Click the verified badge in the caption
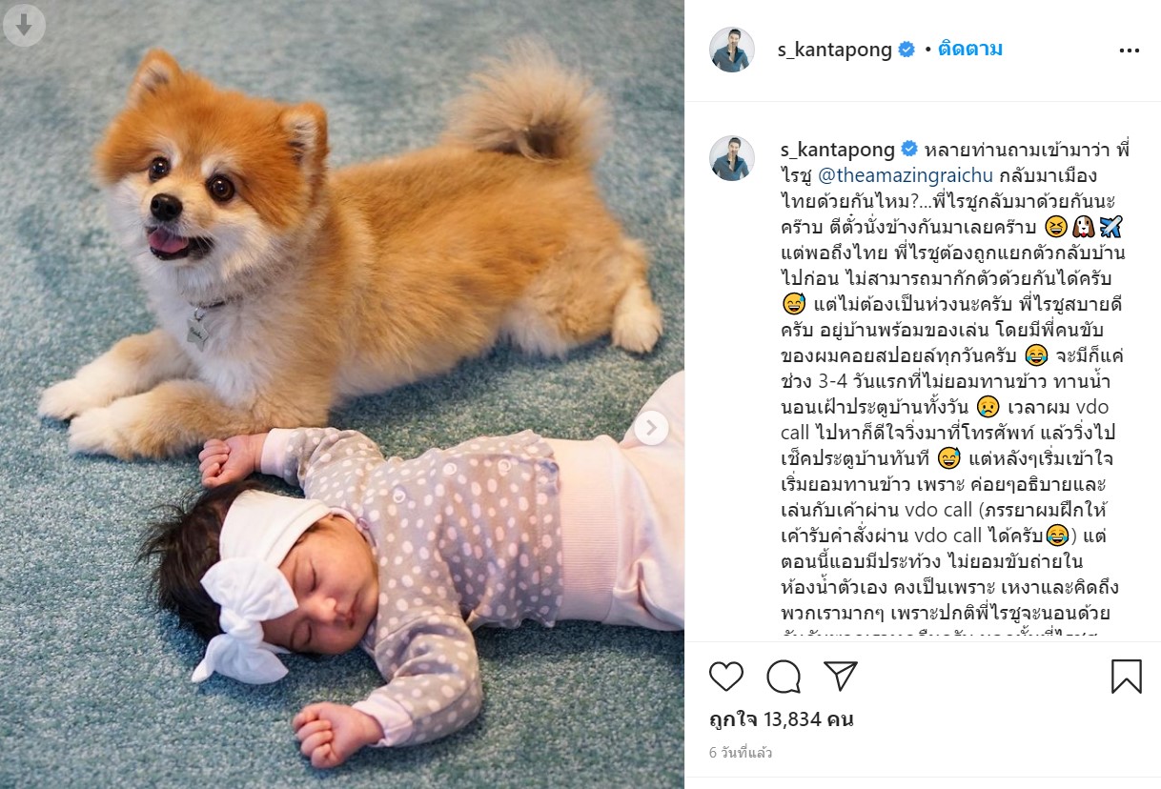1161x789 pixels. (x=910, y=150)
